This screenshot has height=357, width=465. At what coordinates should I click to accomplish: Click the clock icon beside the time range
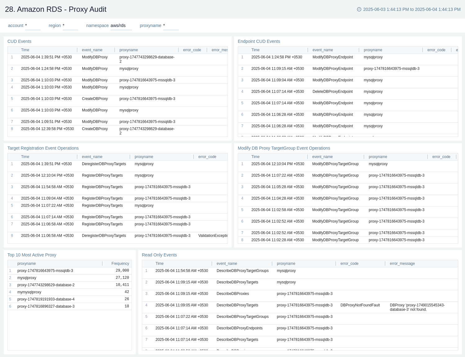359,9
